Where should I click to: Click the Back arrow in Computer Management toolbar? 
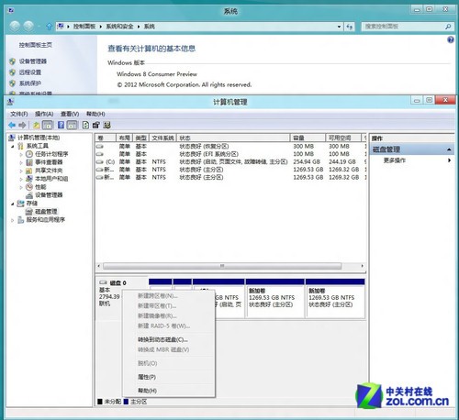(12, 125)
